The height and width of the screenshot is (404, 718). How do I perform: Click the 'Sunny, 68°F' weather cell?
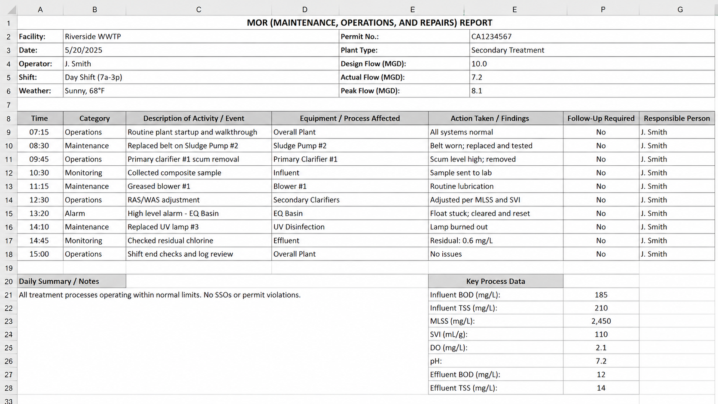pos(201,91)
